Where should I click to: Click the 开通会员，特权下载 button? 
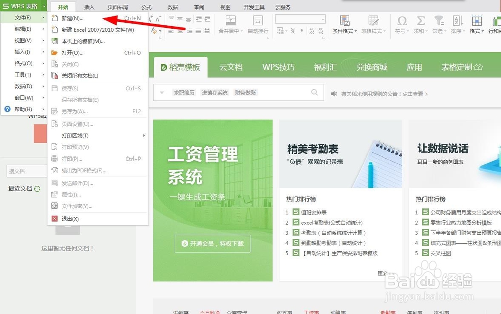tap(213, 244)
